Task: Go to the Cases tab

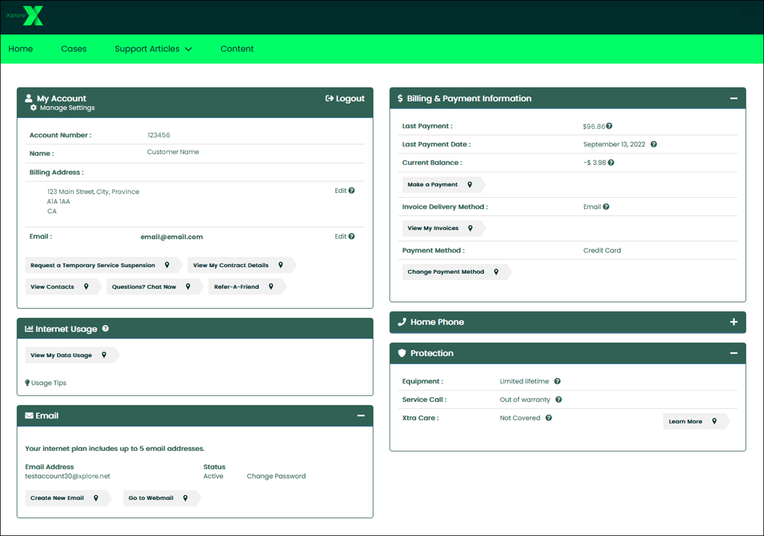Action: (x=74, y=49)
